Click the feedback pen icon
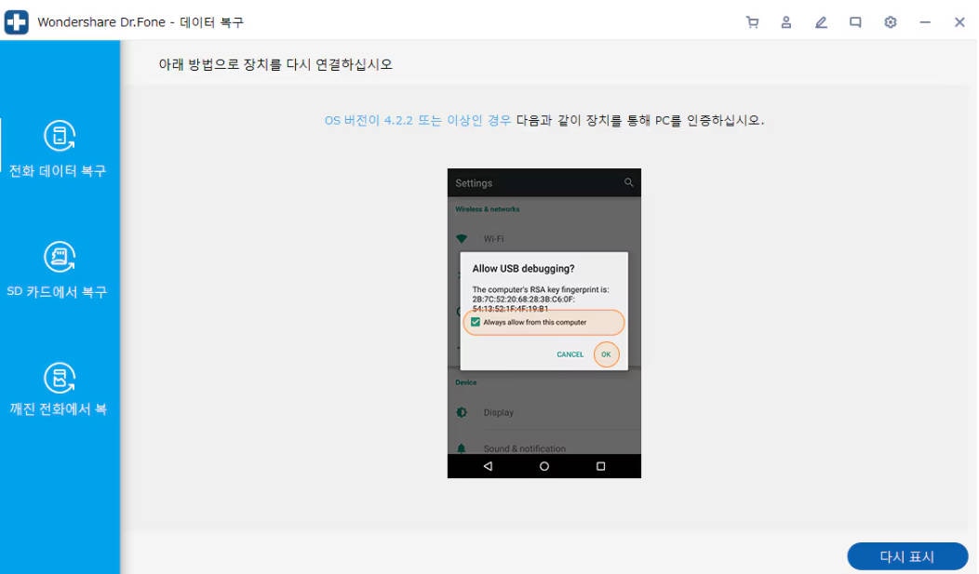Image resolution: width=979 pixels, height=574 pixels. [x=821, y=22]
